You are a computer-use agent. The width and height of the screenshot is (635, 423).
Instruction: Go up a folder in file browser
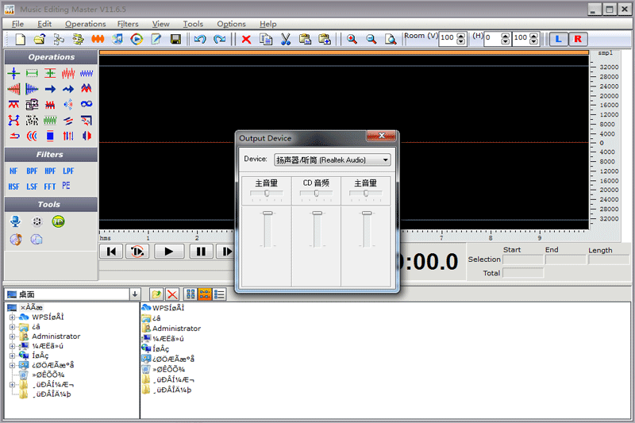156,294
